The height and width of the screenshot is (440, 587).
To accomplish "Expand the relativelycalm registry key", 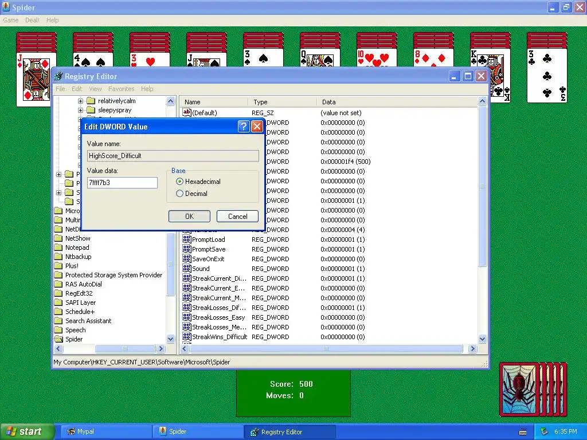I will (x=80, y=101).
